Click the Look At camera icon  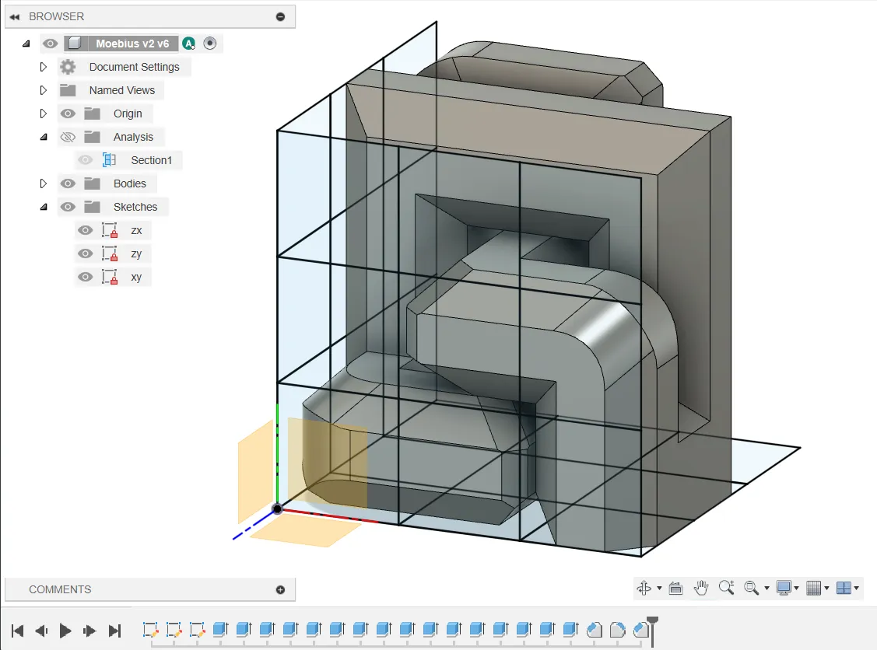(675, 589)
